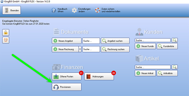The height and width of the screenshot is (96, 189).
Task: Click Angebot suchen button
Action: click(x=115, y=41)
